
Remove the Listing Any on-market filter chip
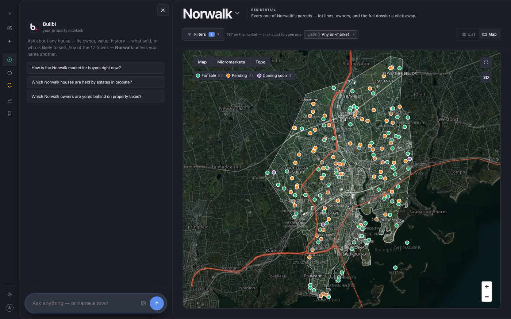pyautogui.click(x=353, y=34)
